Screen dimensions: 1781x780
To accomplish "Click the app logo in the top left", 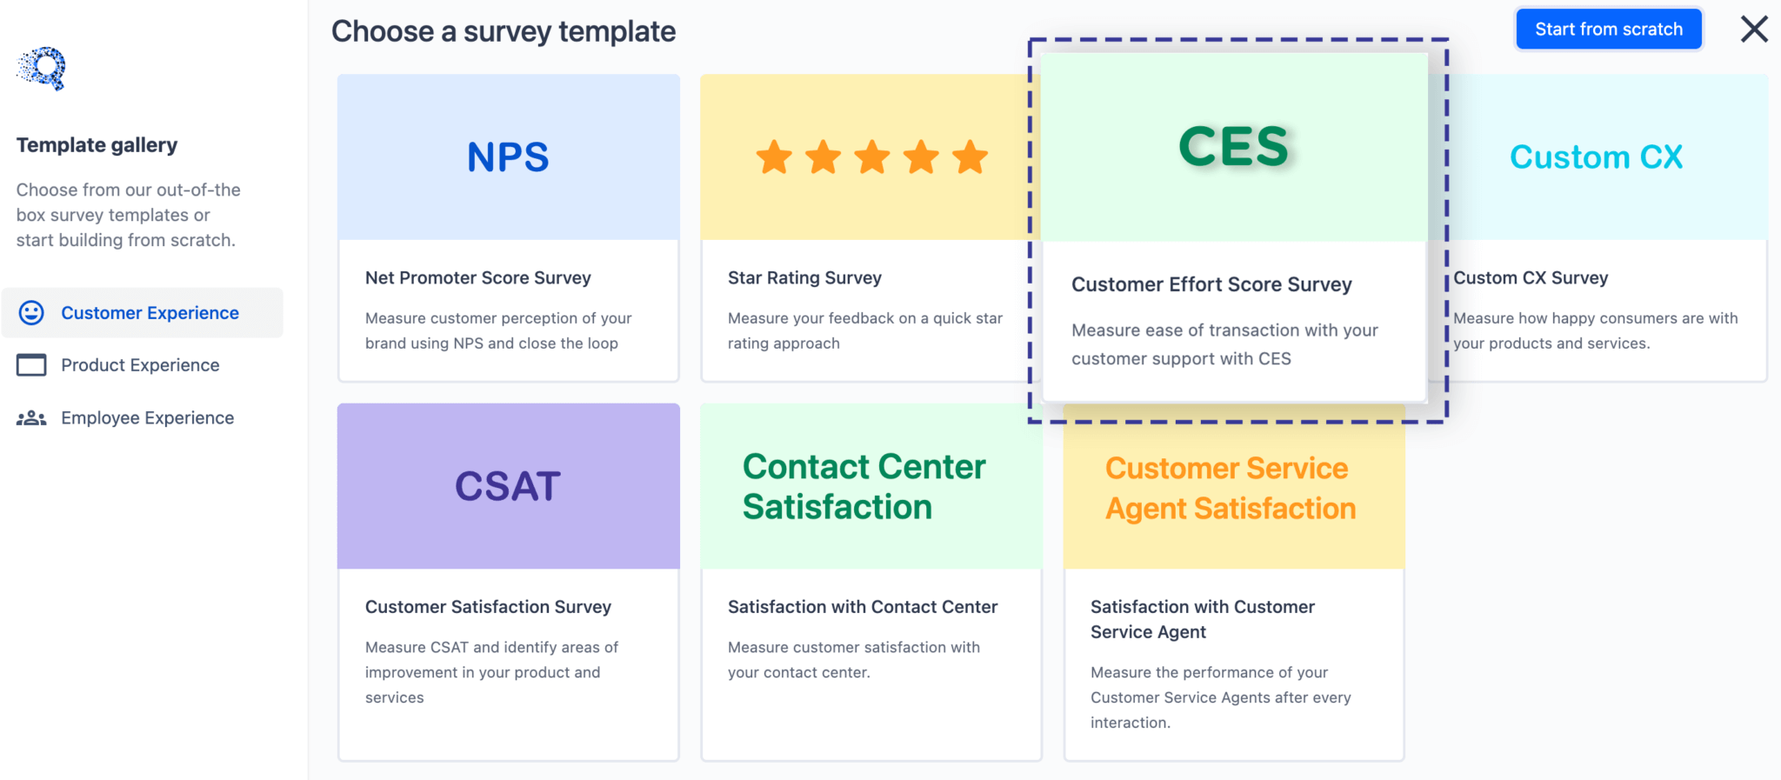I will click(41, 68).
